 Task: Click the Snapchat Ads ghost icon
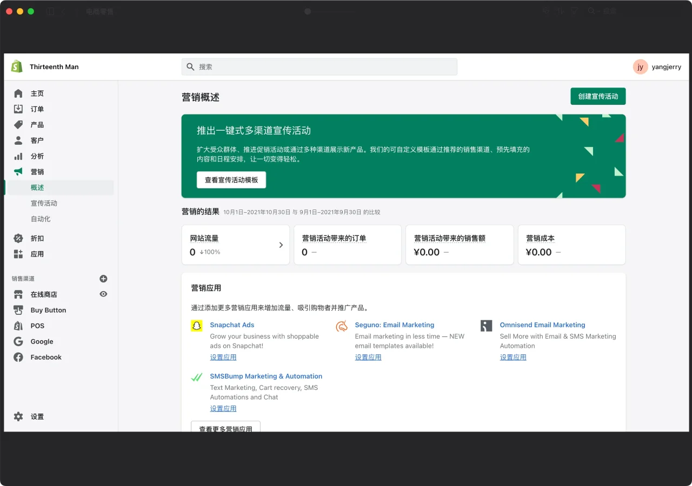(197, 326)
